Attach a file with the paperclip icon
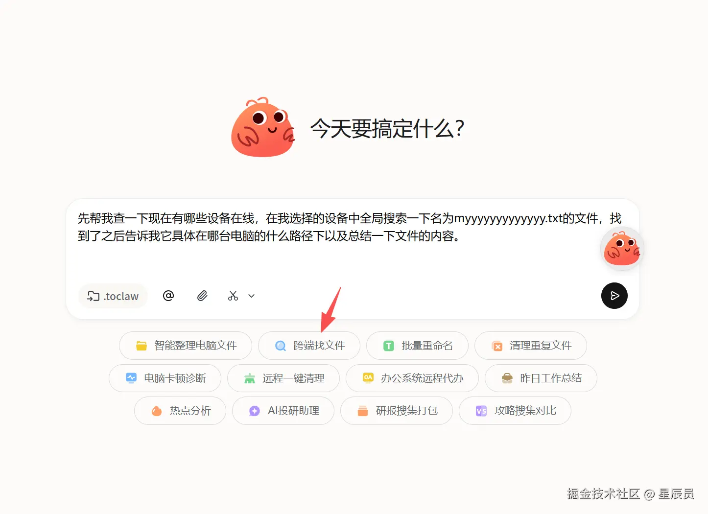This screenshot has height=514, width=708. (x=202, y=296)
